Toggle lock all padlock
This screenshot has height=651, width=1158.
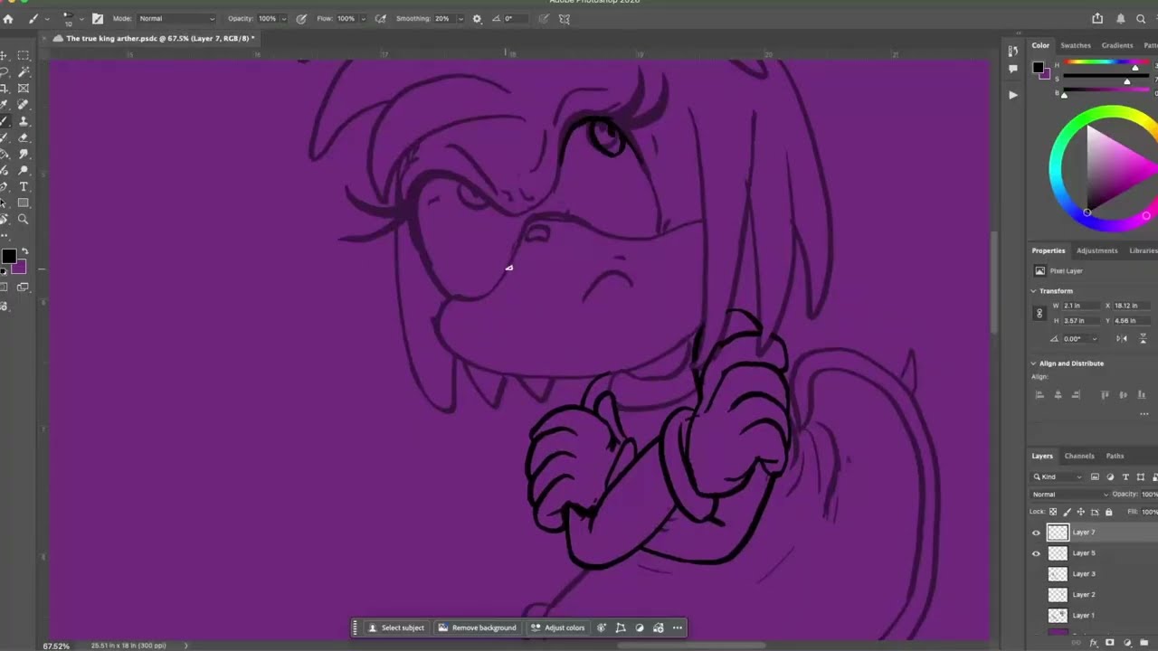[x=1108, y=512]
